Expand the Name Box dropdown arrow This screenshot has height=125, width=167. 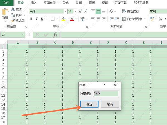(x=23, y=35)
